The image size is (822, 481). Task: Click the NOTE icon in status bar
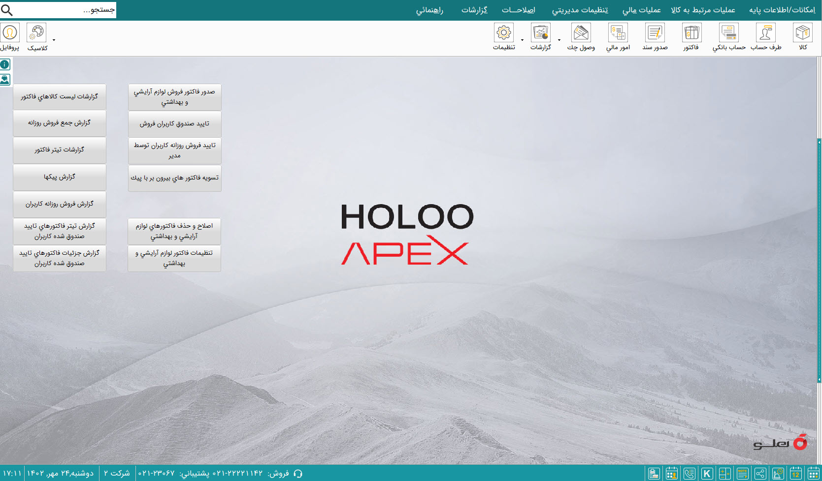pos(743,474)
